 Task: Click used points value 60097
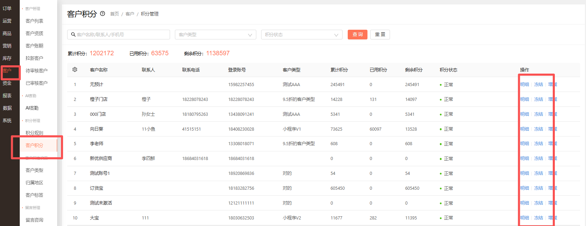coord(375,129)
